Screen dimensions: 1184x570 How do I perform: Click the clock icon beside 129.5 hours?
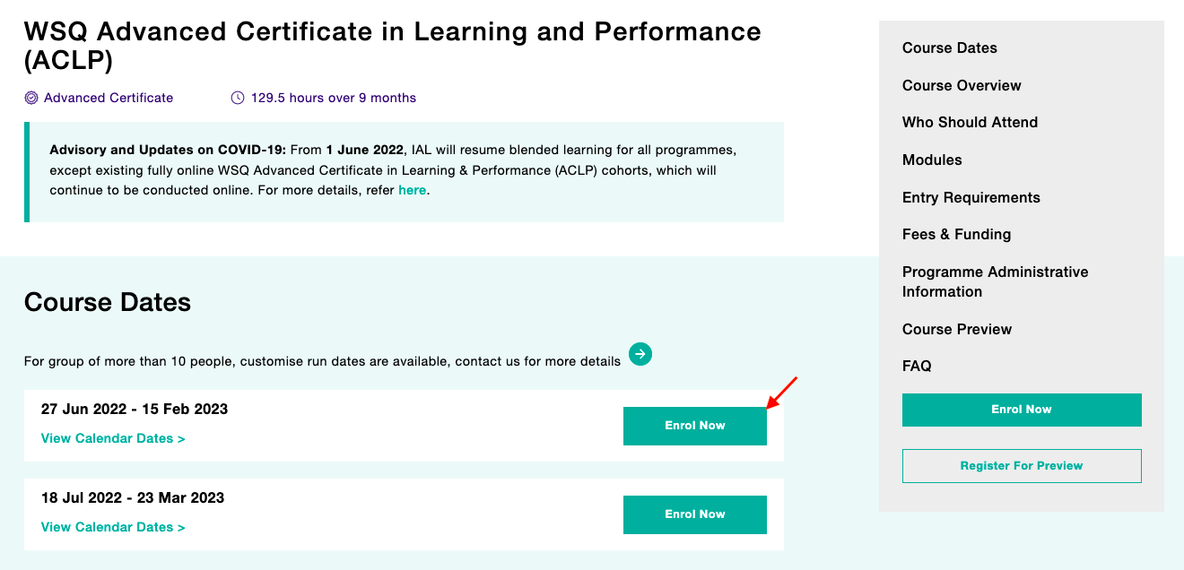point(238,98)
